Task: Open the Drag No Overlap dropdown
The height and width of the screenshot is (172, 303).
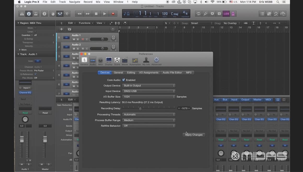Action: coord(232,23)
